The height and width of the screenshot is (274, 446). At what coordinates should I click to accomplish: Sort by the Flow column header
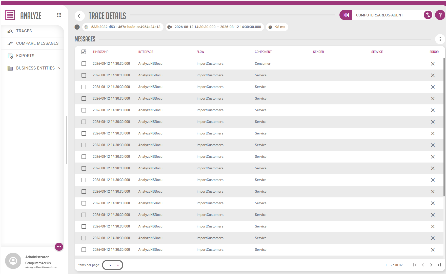point(200,52)
